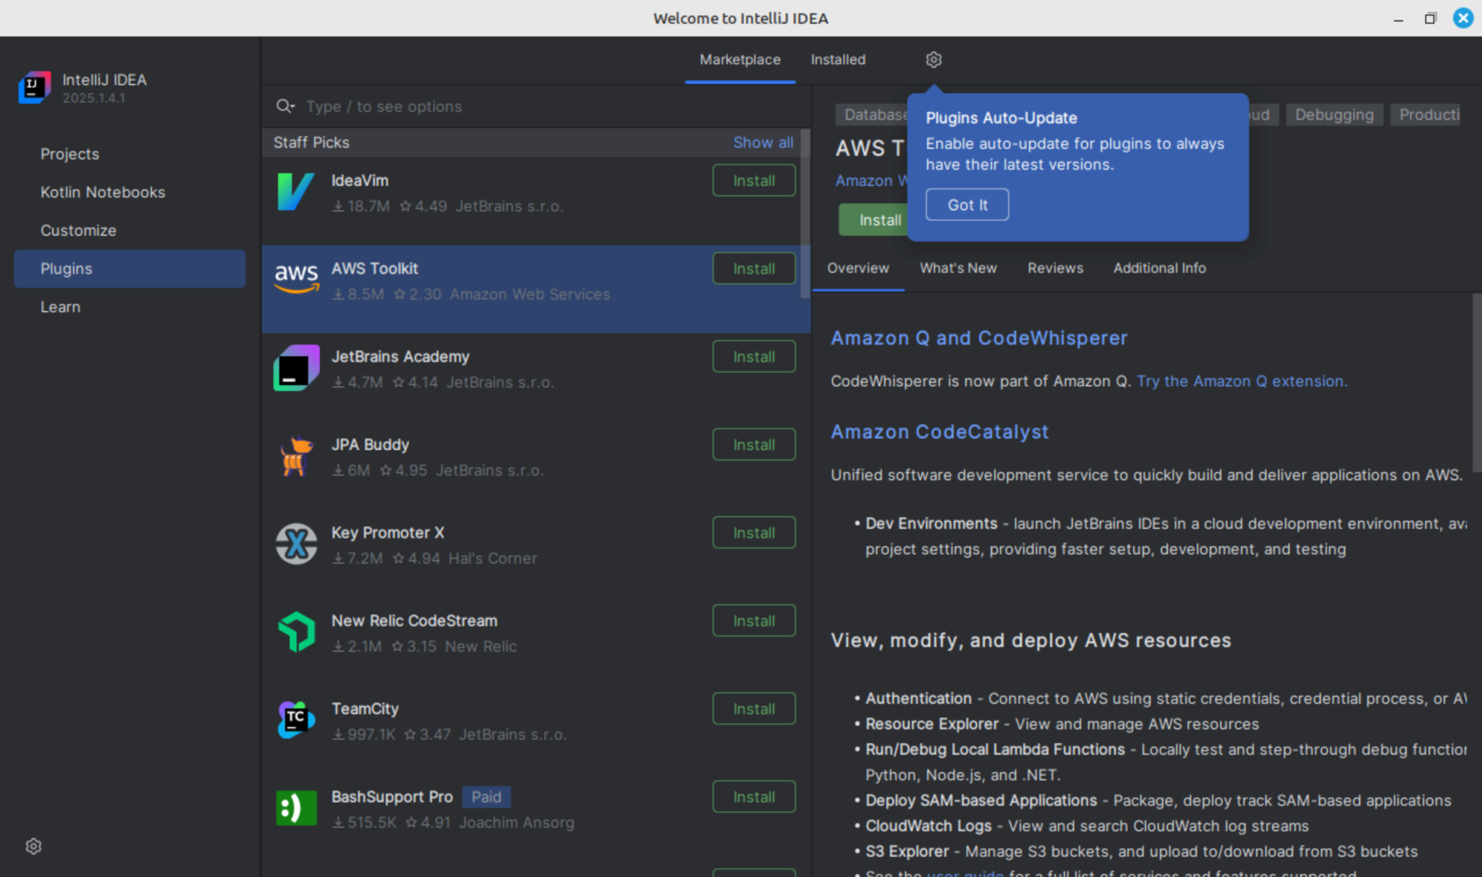The width and height of the screenshot is (1482, 877).
Task: Open the search options dropdown
Action: (x=285, y=106)
